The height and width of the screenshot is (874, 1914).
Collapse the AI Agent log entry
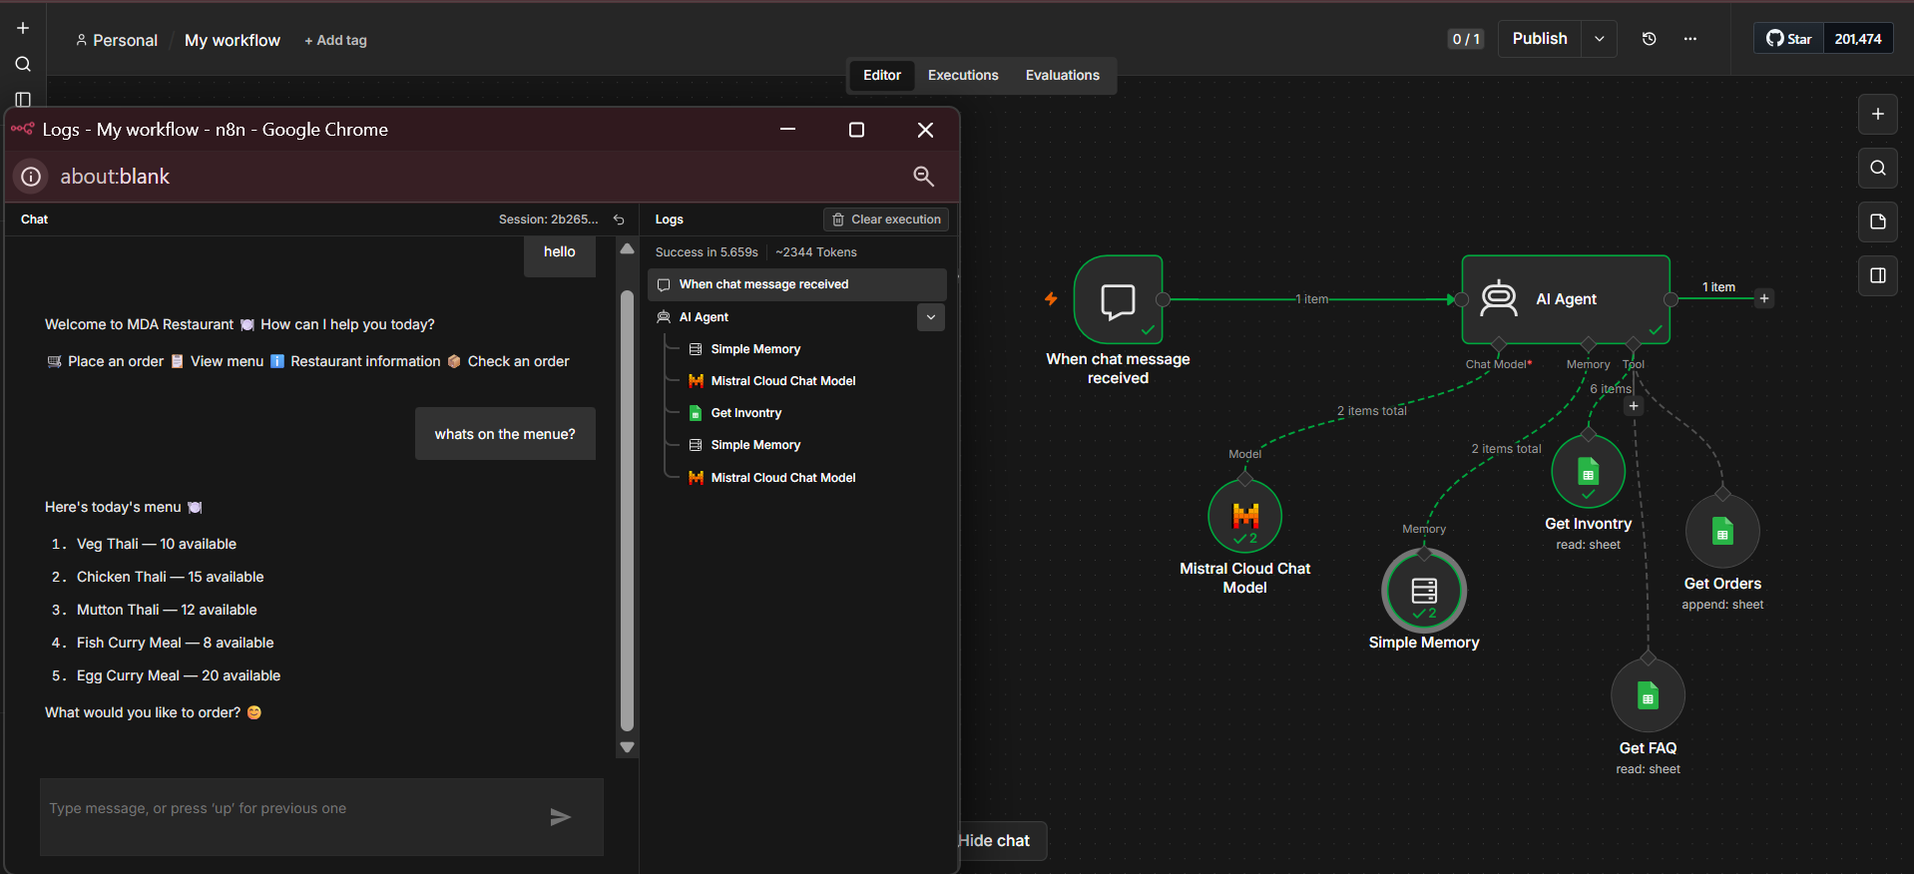point(931,317)
